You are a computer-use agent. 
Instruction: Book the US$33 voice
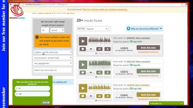(148, 48)
